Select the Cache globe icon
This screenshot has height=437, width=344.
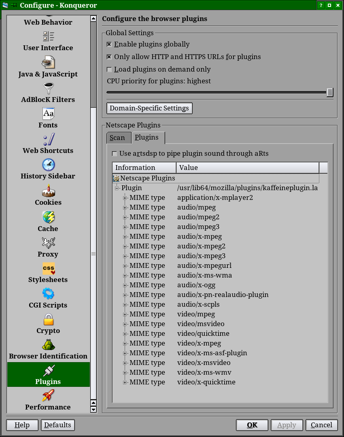[49, 217]
